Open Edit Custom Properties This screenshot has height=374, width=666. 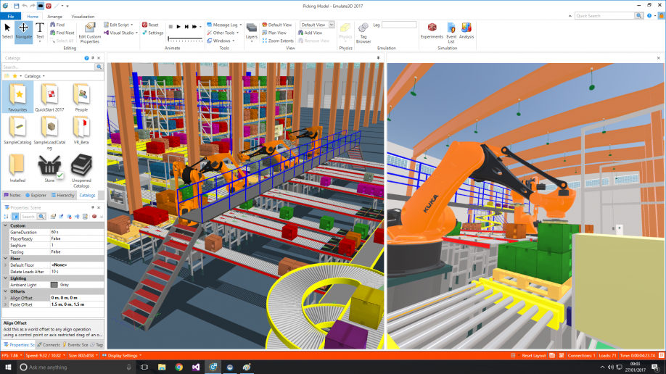(x=90, y=33)
